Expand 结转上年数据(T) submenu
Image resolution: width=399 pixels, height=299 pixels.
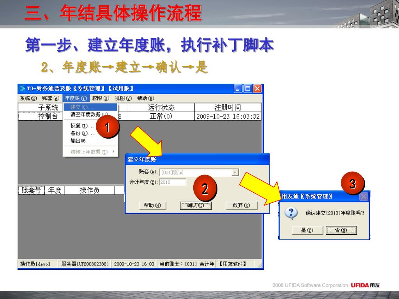(x=90, y=152)
